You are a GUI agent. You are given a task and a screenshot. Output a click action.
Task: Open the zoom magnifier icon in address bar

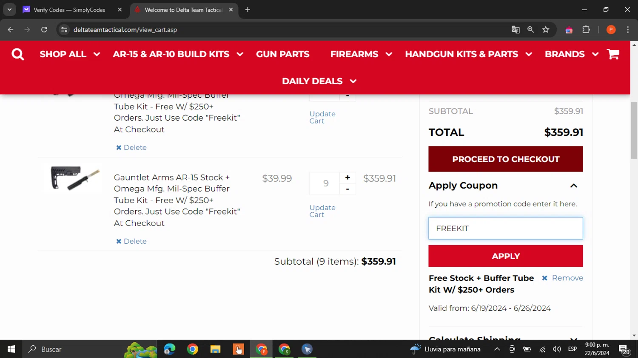530,30
